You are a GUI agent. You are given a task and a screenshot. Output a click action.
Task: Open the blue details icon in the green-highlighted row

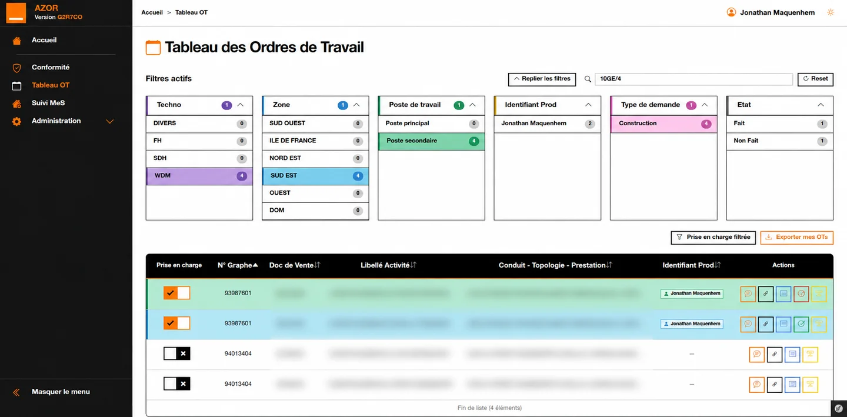[783, 293]
